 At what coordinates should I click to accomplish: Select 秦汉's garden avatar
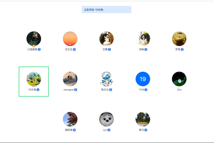(143, 119)
